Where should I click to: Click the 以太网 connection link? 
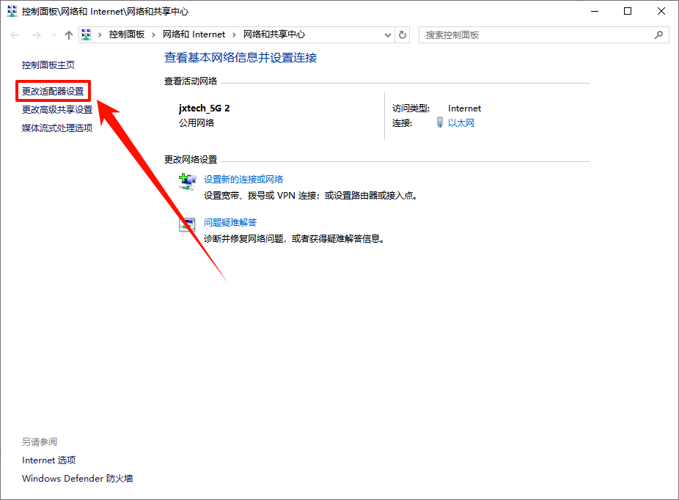[x=461, y=123]
